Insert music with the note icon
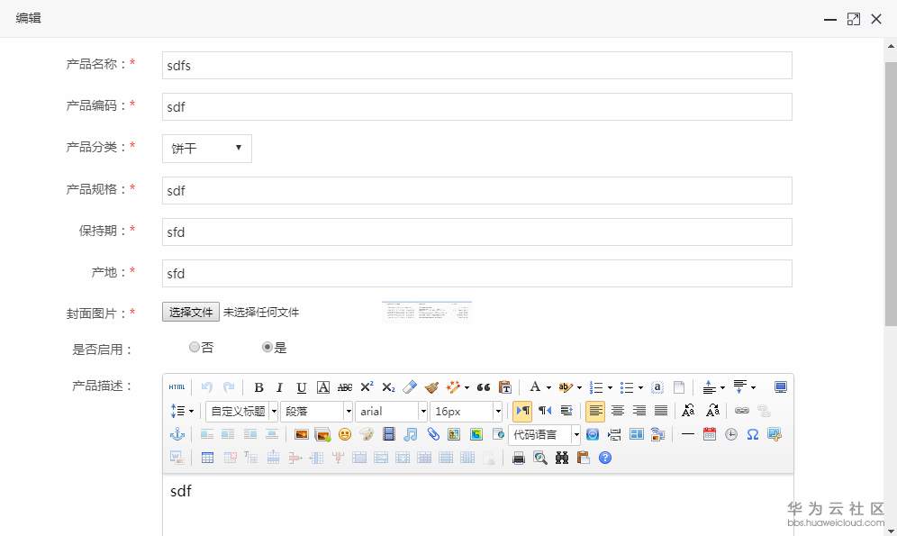Image resolution: width=897 pixels, height=536 pixels. (x=410, y=434)
